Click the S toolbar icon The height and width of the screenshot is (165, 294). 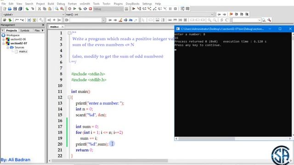tap(221, 20)
